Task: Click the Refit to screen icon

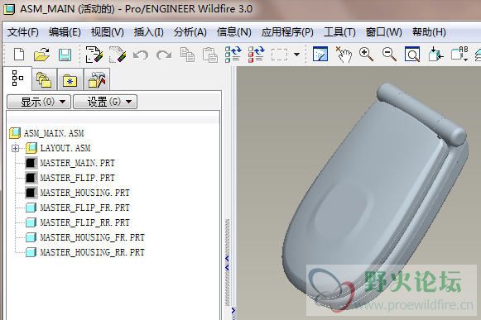Action: coord(412,55)
